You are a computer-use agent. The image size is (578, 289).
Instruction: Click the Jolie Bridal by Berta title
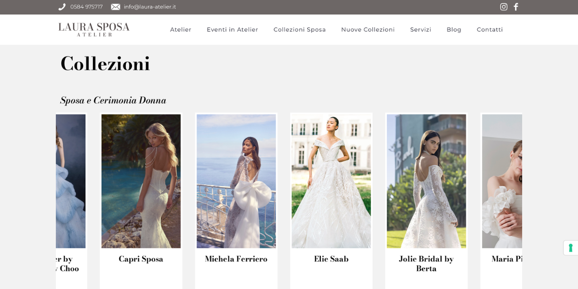point(426,263)
